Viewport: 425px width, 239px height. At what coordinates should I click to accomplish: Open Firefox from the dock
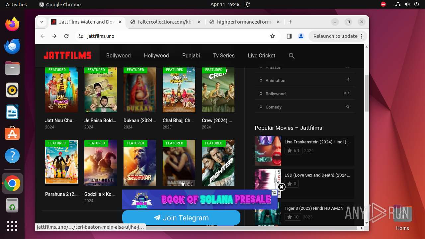click(x=12, y=24)
